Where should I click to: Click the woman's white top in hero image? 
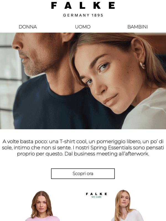coord(146,111)
